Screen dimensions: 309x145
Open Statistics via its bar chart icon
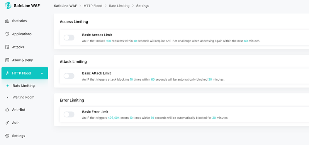click(x=7, y=21)
